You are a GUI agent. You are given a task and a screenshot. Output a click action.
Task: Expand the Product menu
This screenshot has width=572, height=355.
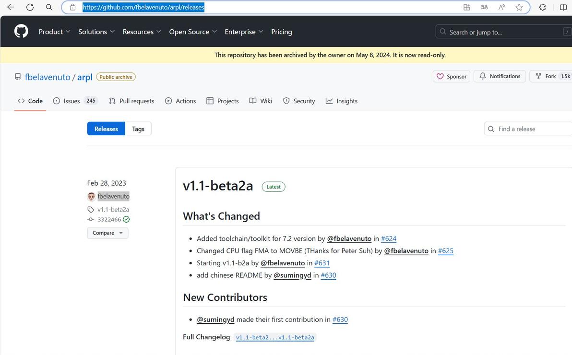coord(54,32)
